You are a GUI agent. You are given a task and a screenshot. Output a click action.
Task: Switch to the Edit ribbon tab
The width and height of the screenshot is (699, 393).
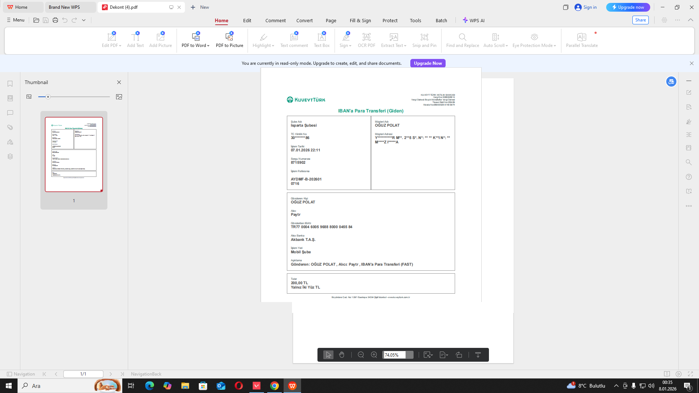[247, 20]
